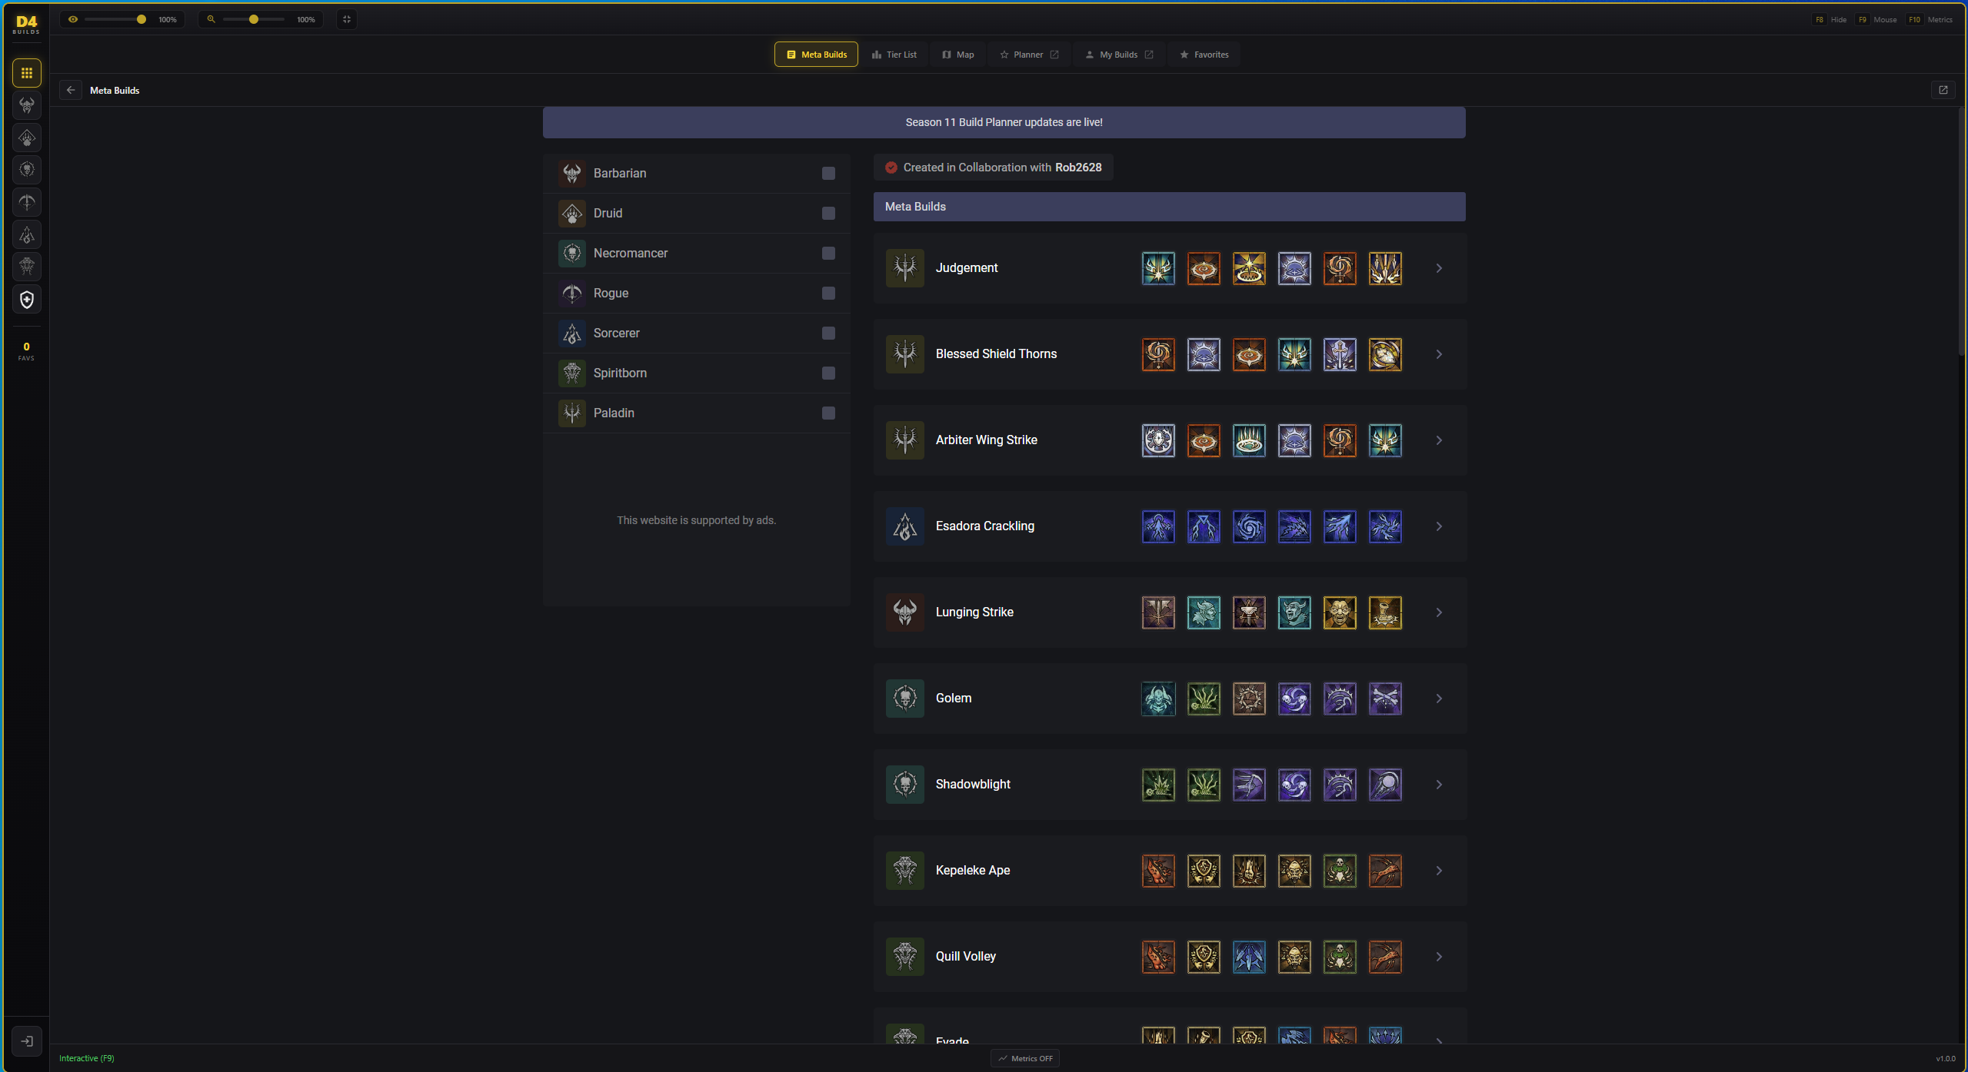The image size is (1968, 1072).
Task: Click the open-in-new-window icon at top right
Action: pyautogui.click(x=1943, y=90)
